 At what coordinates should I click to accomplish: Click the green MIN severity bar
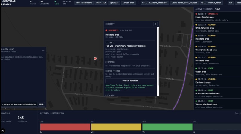tap(167, 127)
